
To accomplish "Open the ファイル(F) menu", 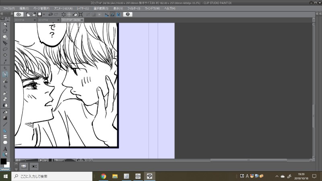I will [9, 8].
